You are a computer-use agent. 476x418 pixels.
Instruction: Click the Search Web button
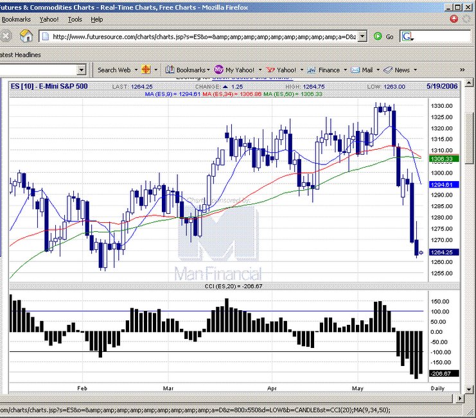click(x=114, y=70)
